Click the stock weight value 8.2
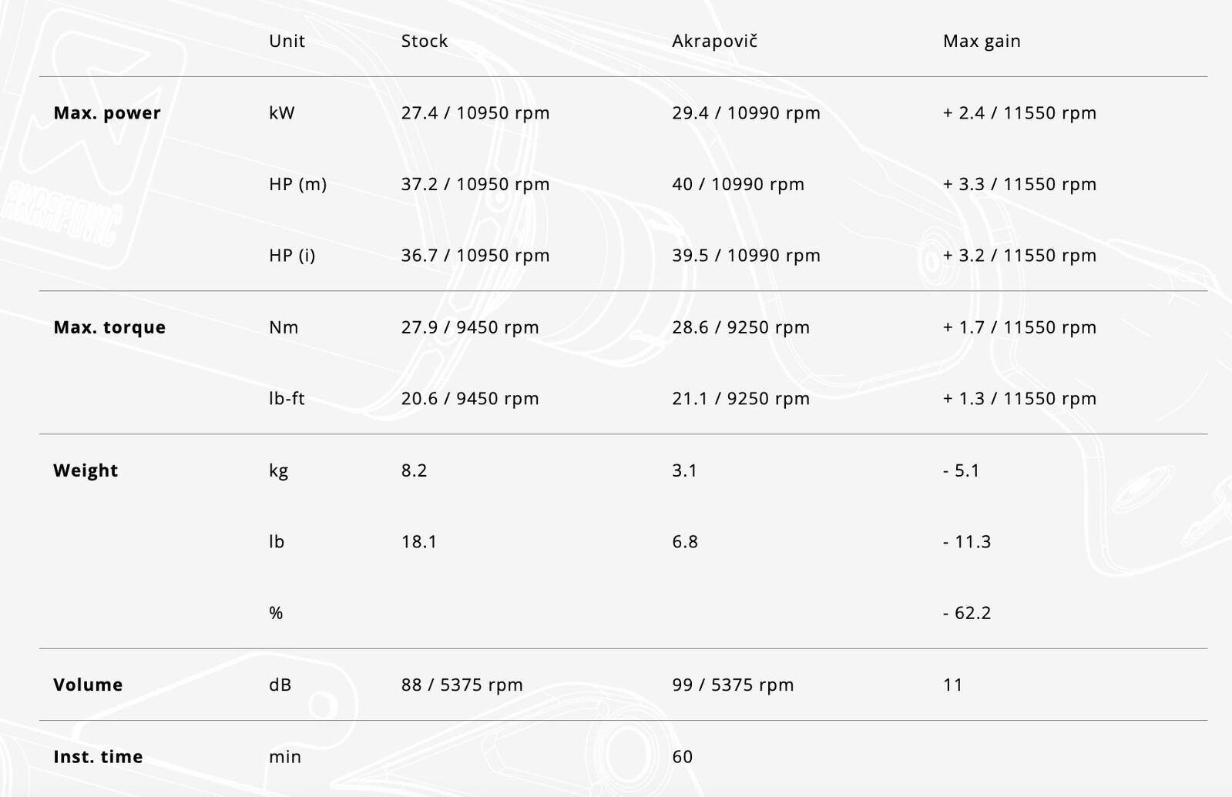Screen dimensions: 1232x797 414,470
